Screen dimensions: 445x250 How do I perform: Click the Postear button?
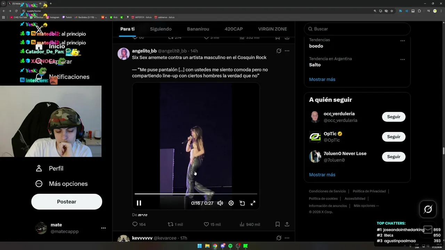pos(67,202)
